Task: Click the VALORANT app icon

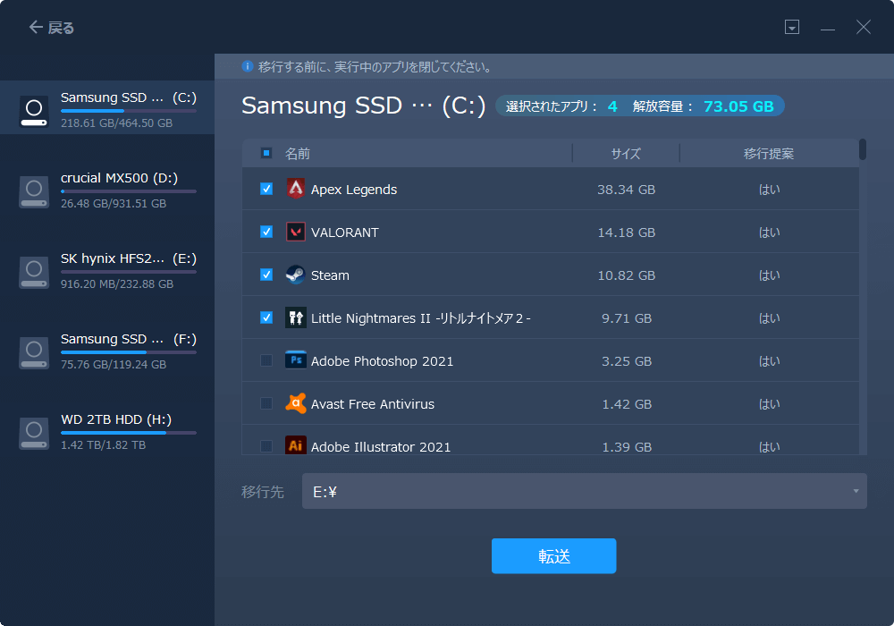Action: pyautogui.click(x=295, y=232)
